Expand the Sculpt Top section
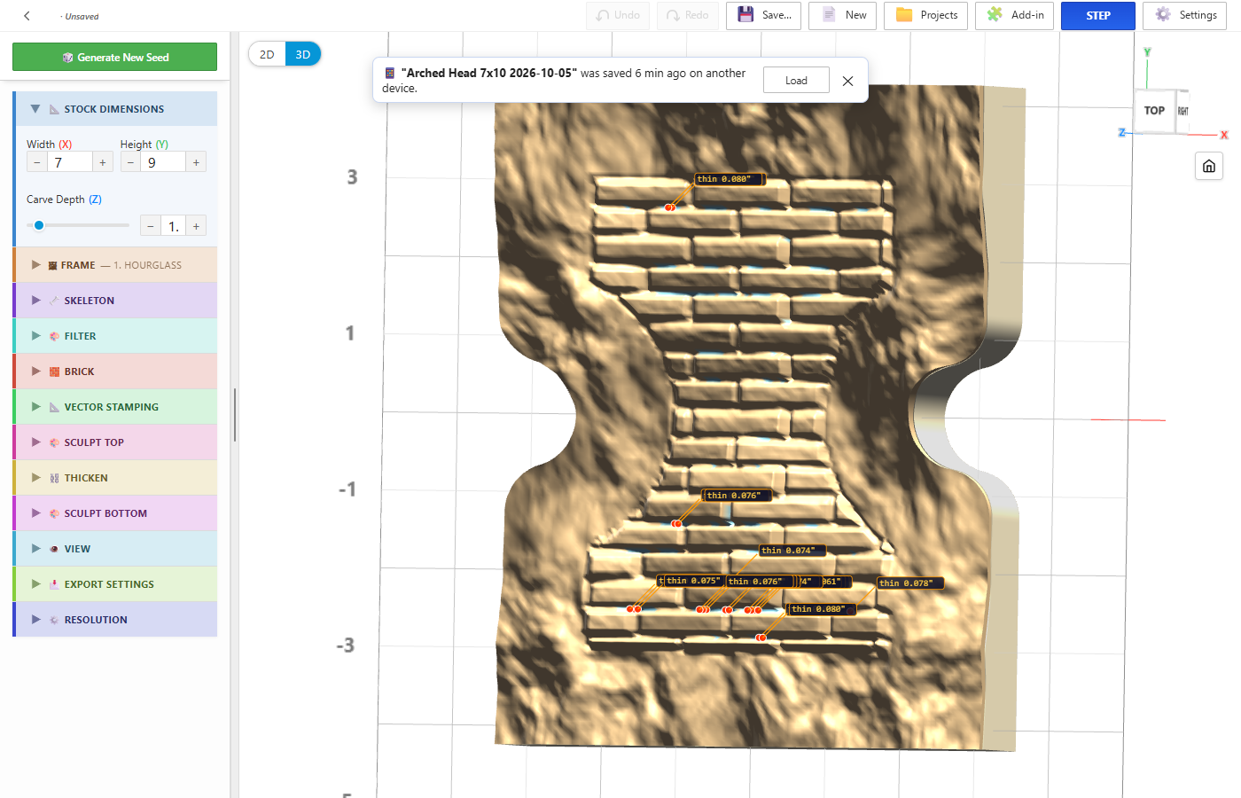The height and width of the screenshot is (798, 1241). [x=35, y=442]
